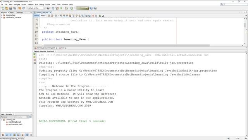The width and height of the screenshot is (248, 140).
Task: Open the default config dropdown
Action: (x=36, y=8)
